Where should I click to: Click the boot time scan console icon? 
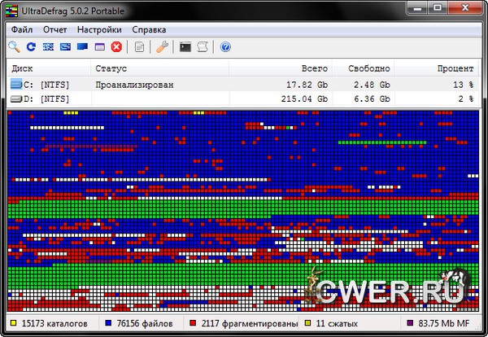185,47
